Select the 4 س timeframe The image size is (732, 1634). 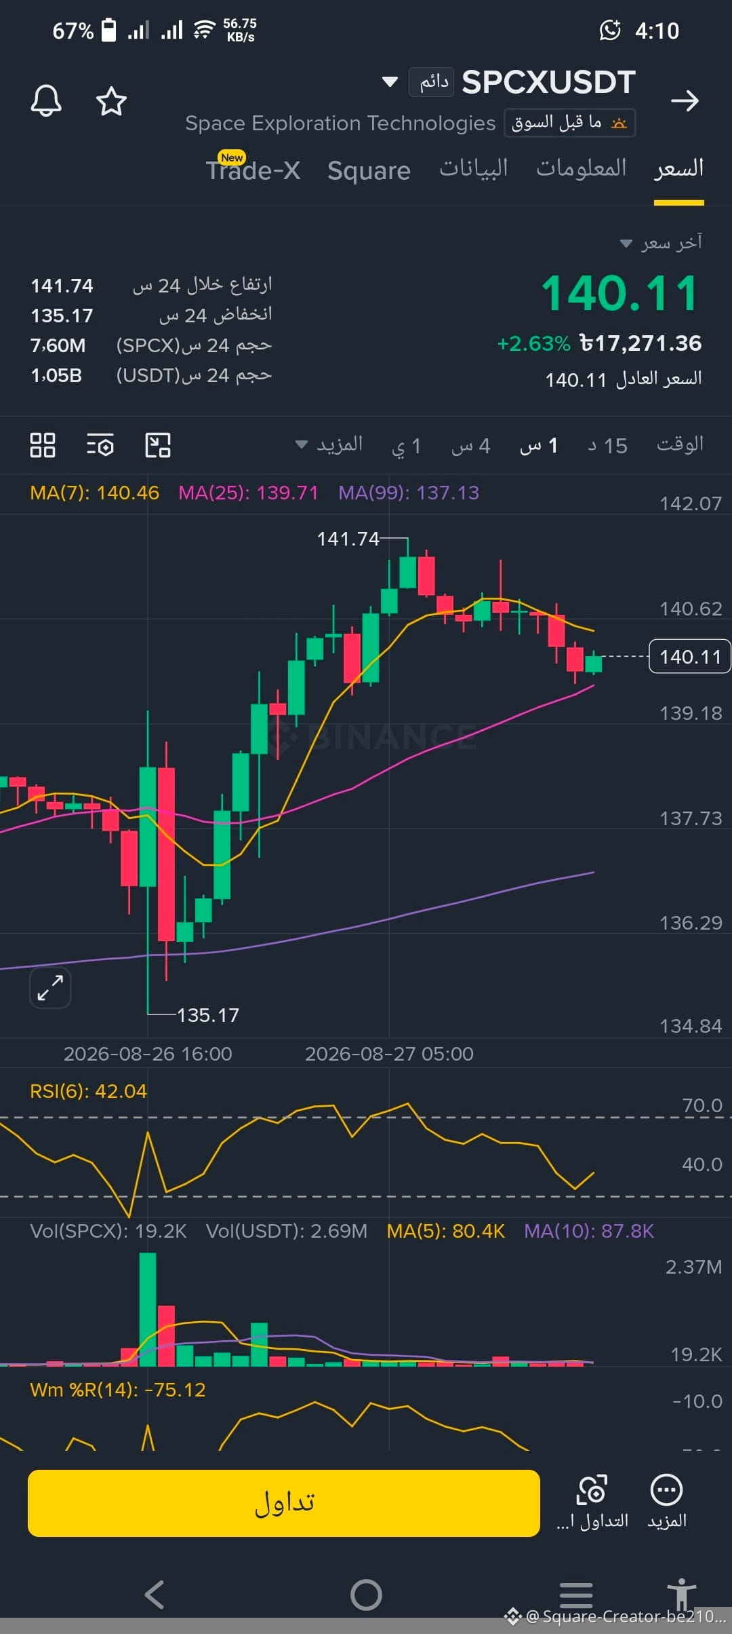[470, 446]
